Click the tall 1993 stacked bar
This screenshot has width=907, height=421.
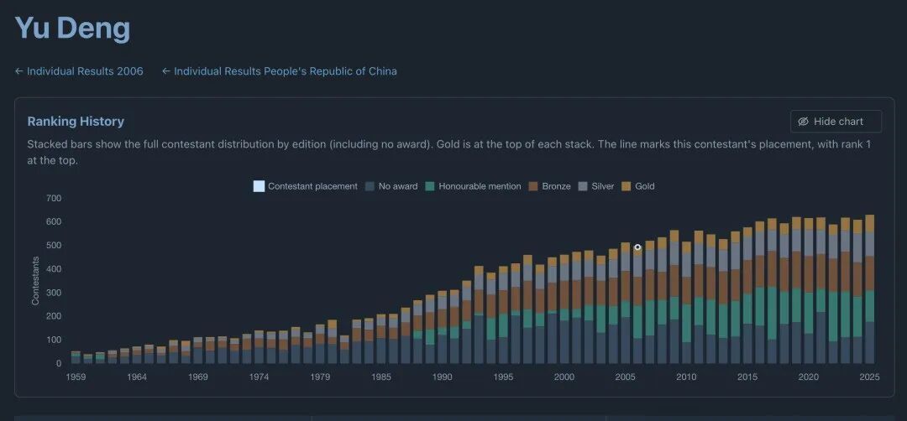tap(479, 314)
